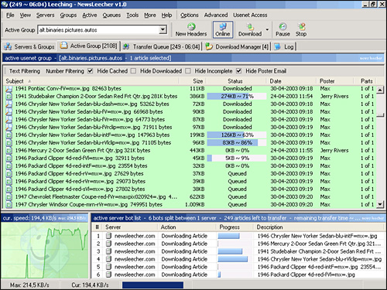Click the NewsLeecher title bar app icon

5,4
